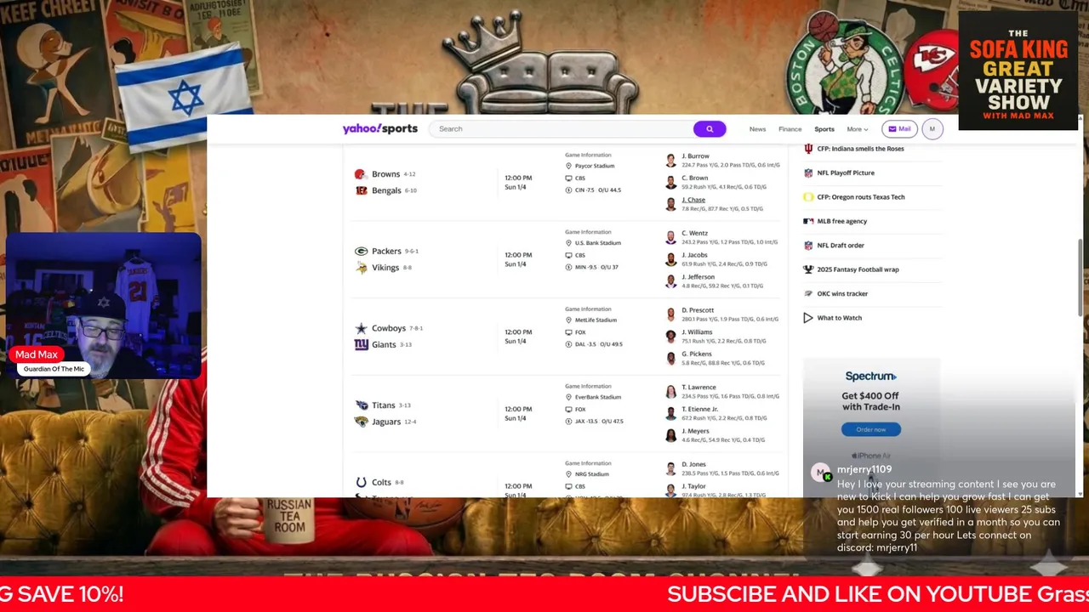Click the MLB logo icon
1089x612 pixels.
[808, 221]
